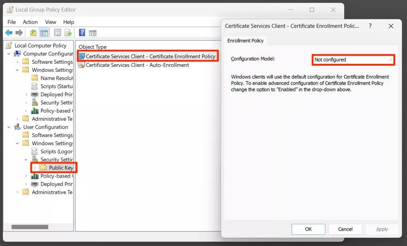Screen dimensions: 407x246
Task: Toggle the Show/Hide Console Tree icon
Action: [44, 33]
